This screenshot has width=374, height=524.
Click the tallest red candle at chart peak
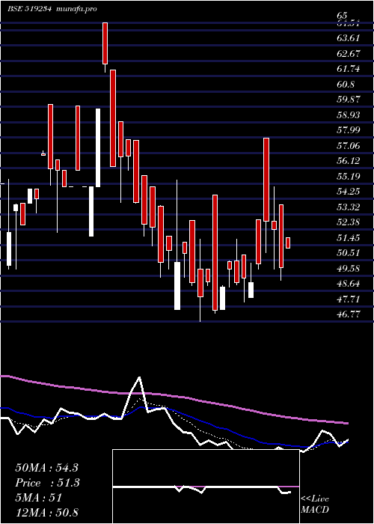(x=105, y=43)
